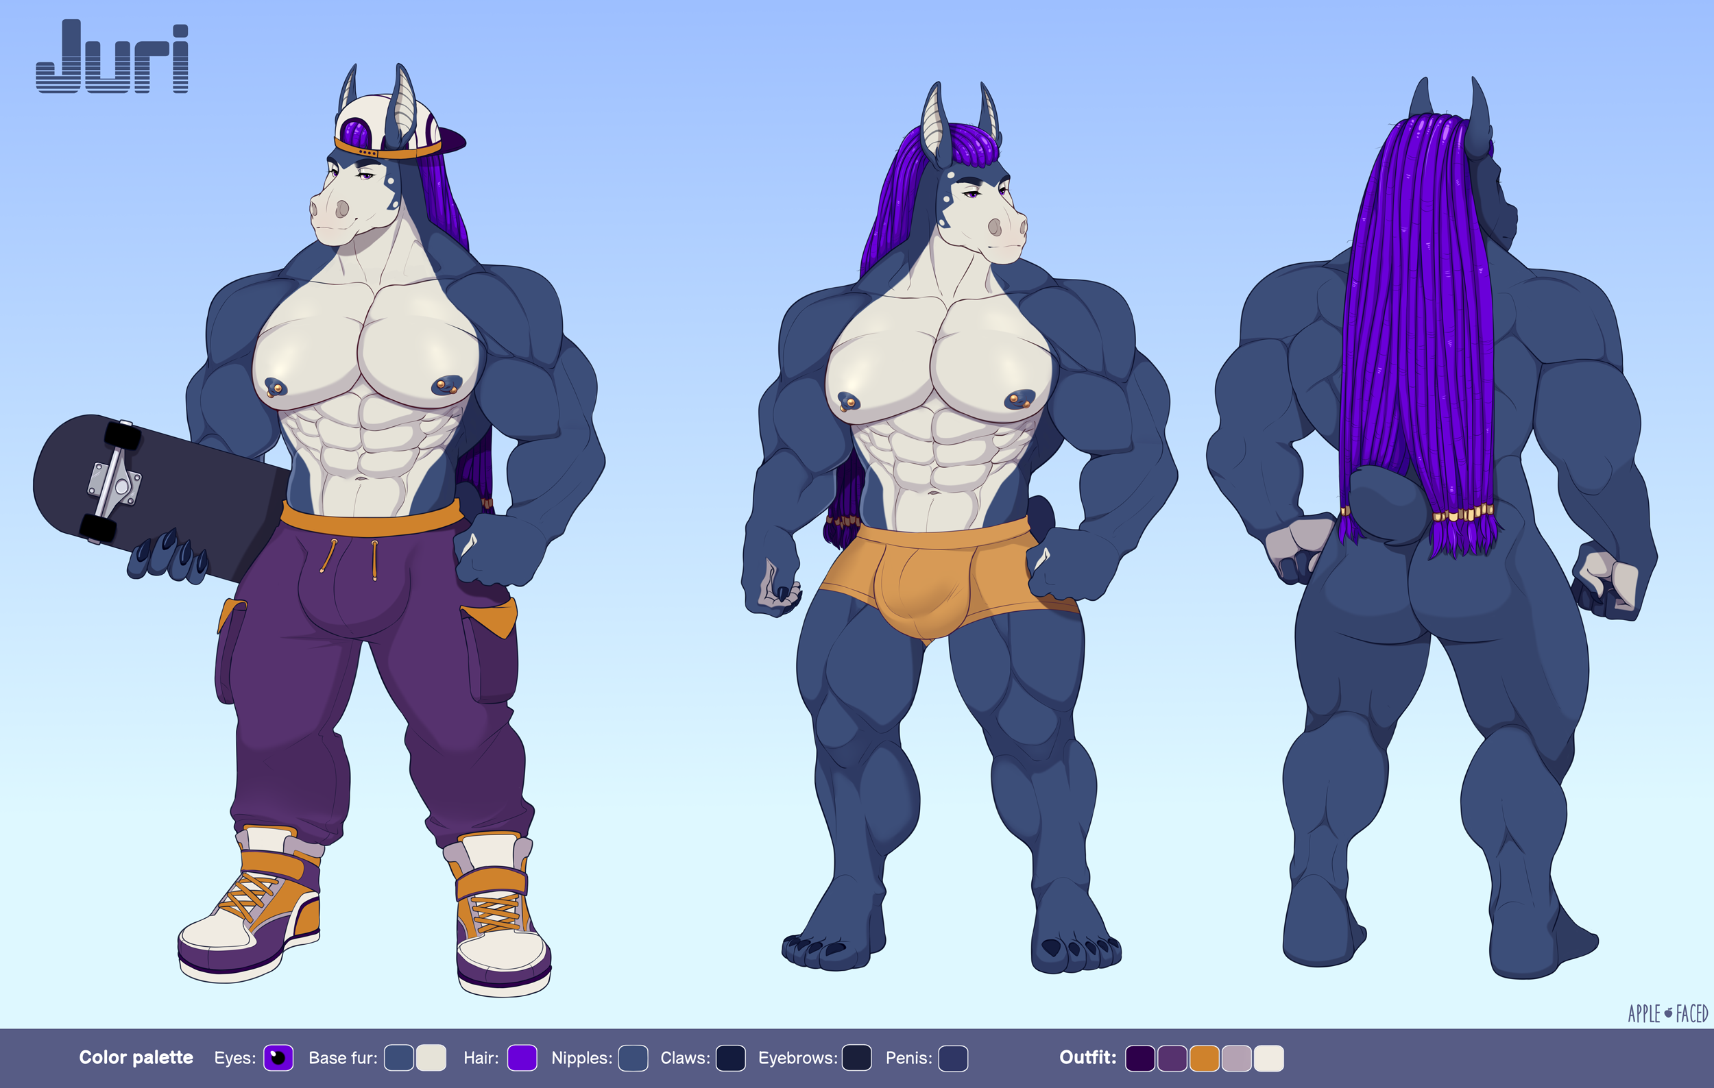Click the Outfit label text
Viewport: 1714px width, 1088px height.
coord(1087,1057)
